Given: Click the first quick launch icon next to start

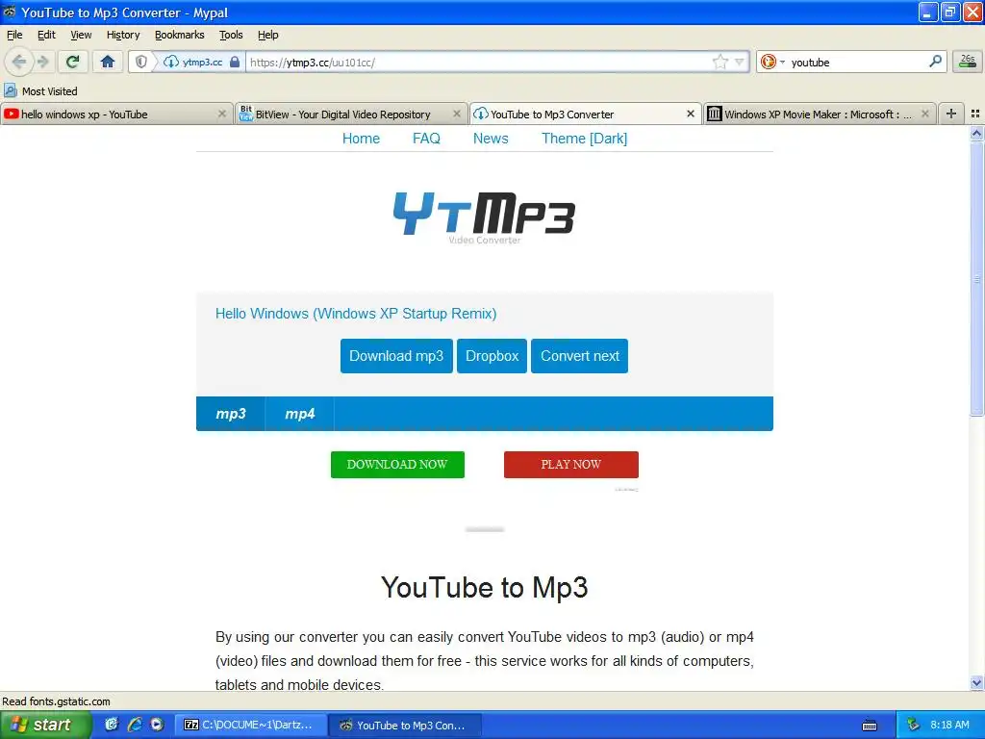Looking at the screenshot, I should point(112,725).
